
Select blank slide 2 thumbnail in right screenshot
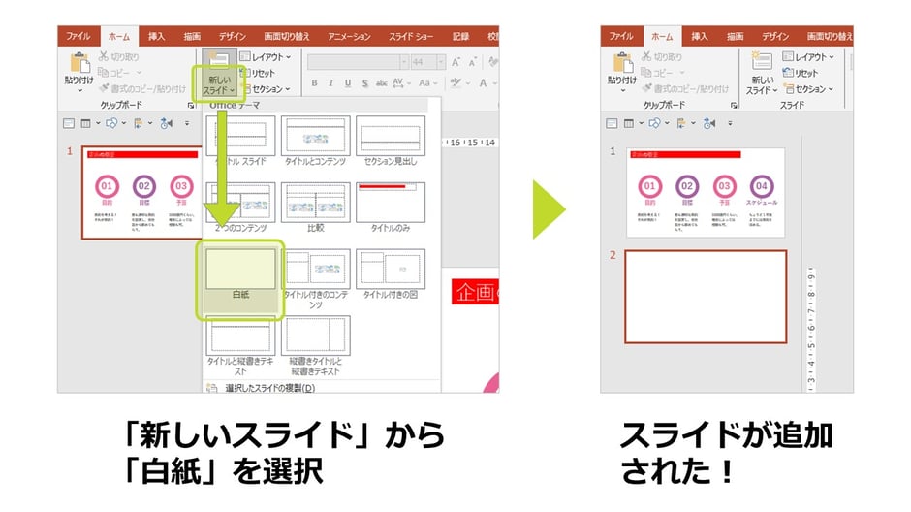[706, 297]
